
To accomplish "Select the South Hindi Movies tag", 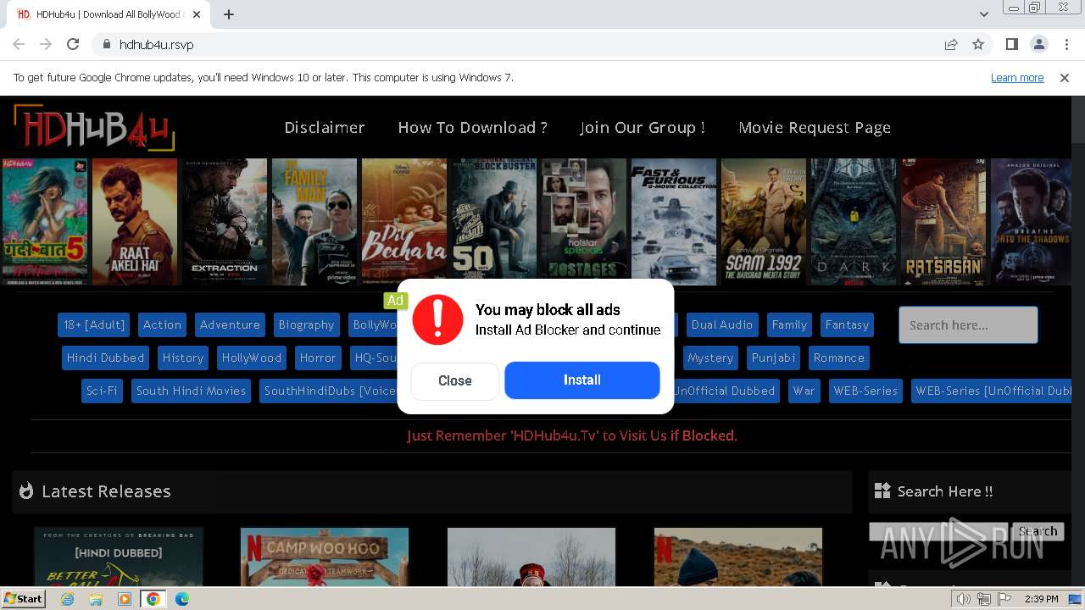I will pos(191,391).
